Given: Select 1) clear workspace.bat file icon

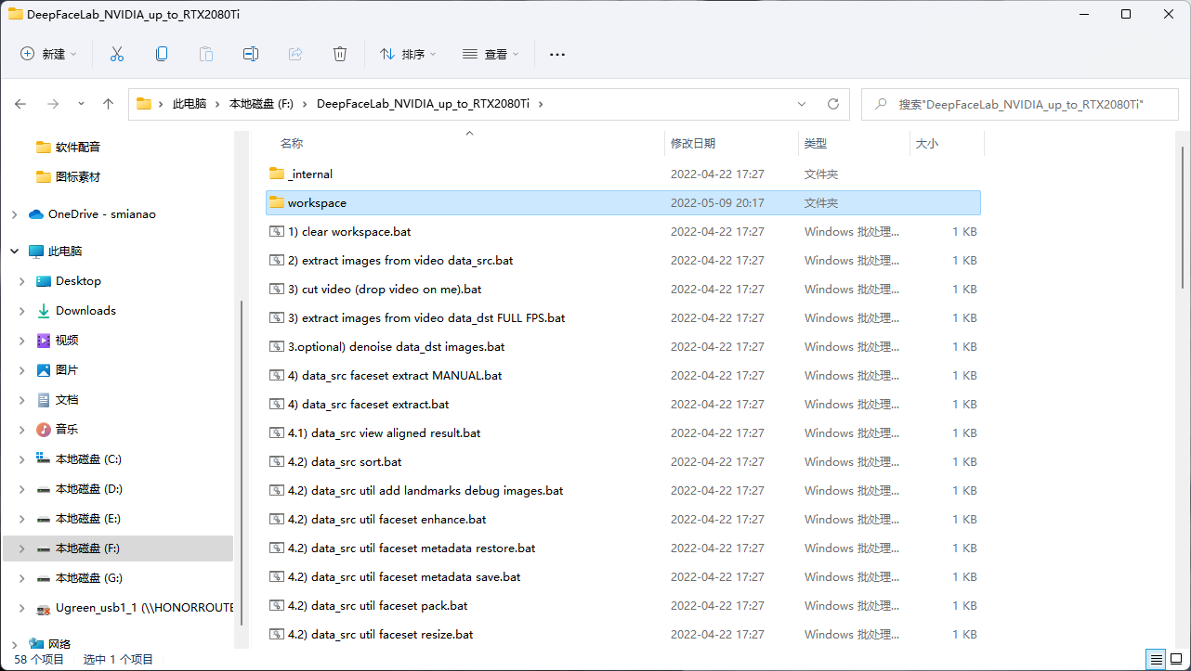Looking at the screenshot, I should (x=276, y=231).
